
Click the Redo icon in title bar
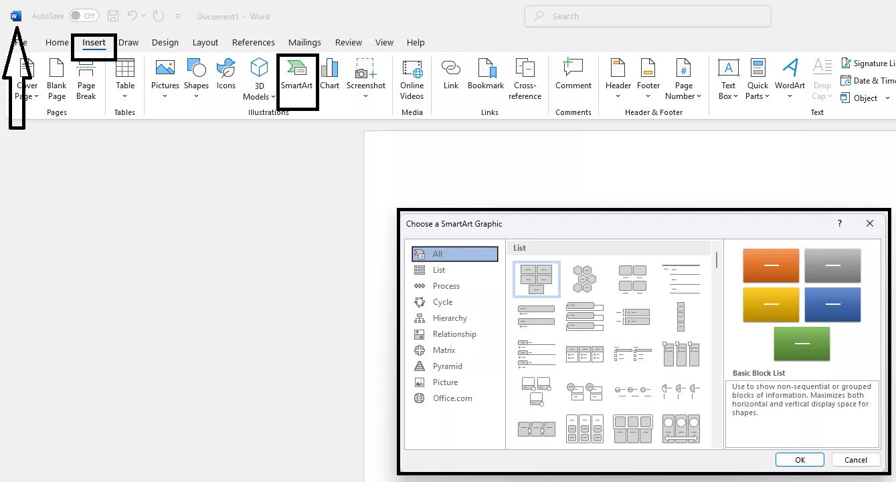158,15
